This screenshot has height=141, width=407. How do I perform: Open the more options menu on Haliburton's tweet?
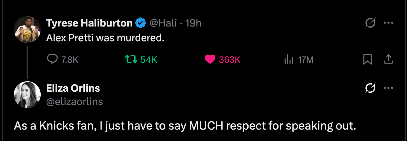tap(388, 23)
